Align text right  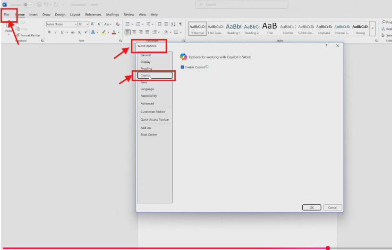(x=141, y=32)
